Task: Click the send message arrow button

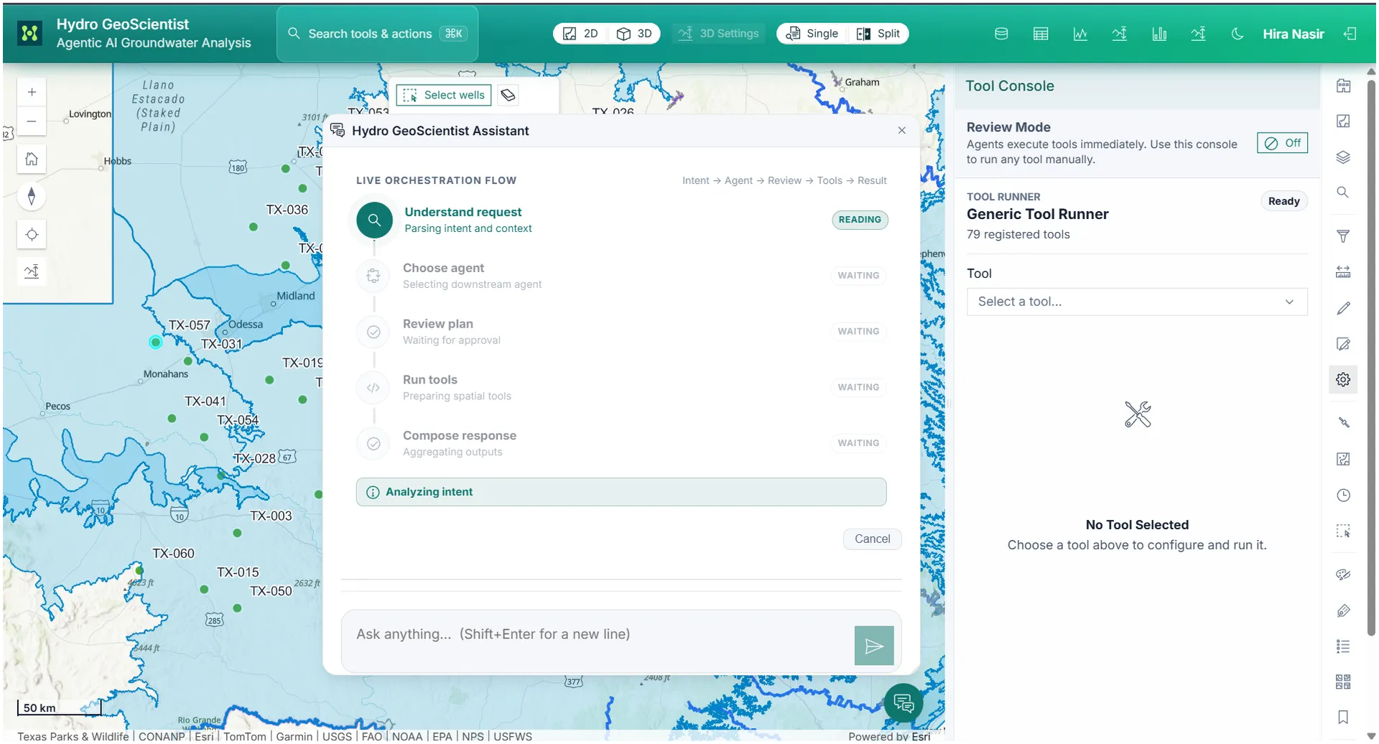Action: pyautogui.click(x=874, y=646)
